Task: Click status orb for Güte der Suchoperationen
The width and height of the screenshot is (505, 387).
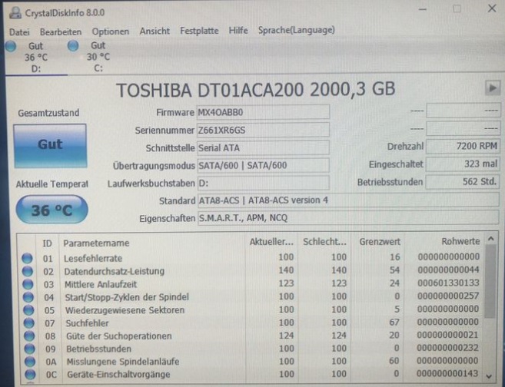Action: [29, 336]
